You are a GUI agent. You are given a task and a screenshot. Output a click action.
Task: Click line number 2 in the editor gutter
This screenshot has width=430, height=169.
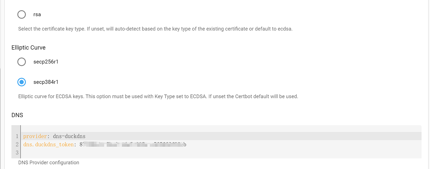point(17,144)
